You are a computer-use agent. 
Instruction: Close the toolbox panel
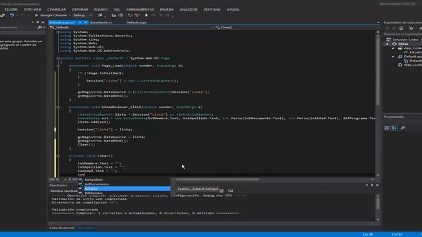[43, 22]
